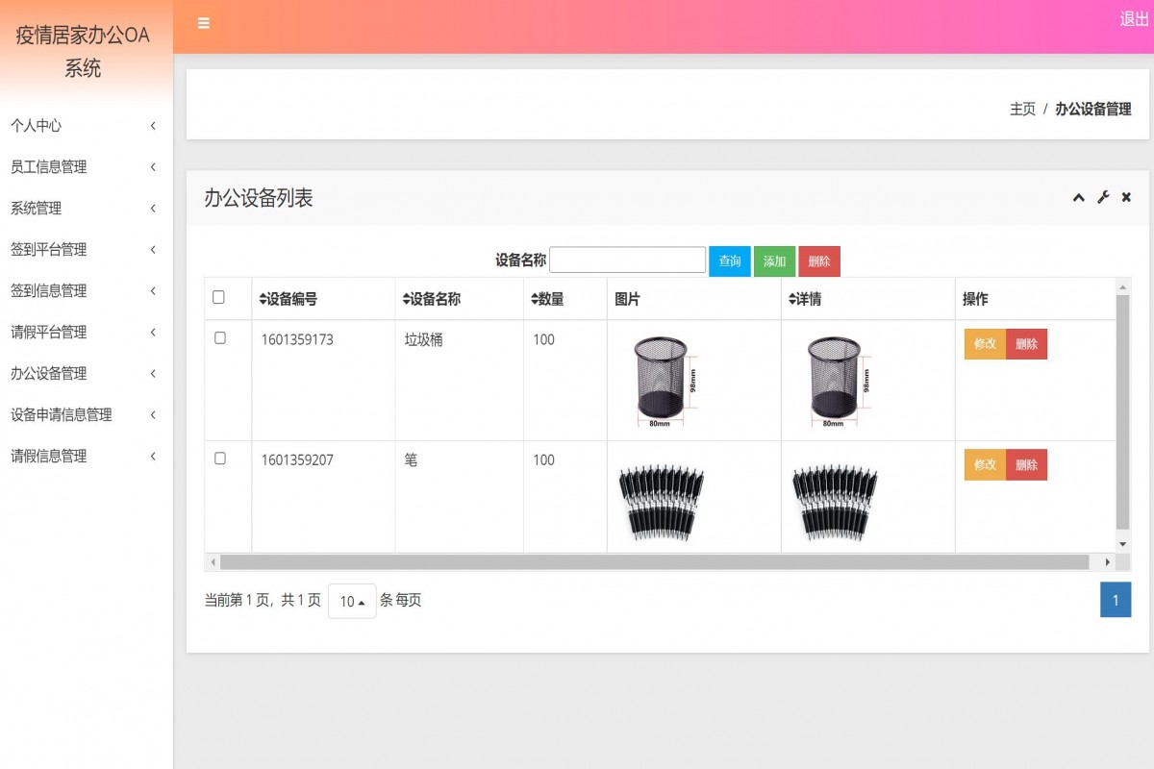
Task: Click page 1 in the pagination control
Action: pos(1115,599)
